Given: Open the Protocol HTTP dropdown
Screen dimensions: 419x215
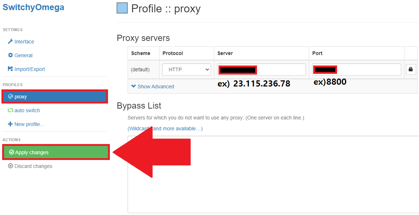Looking at the screenshot, I should [x=187, y=69].
